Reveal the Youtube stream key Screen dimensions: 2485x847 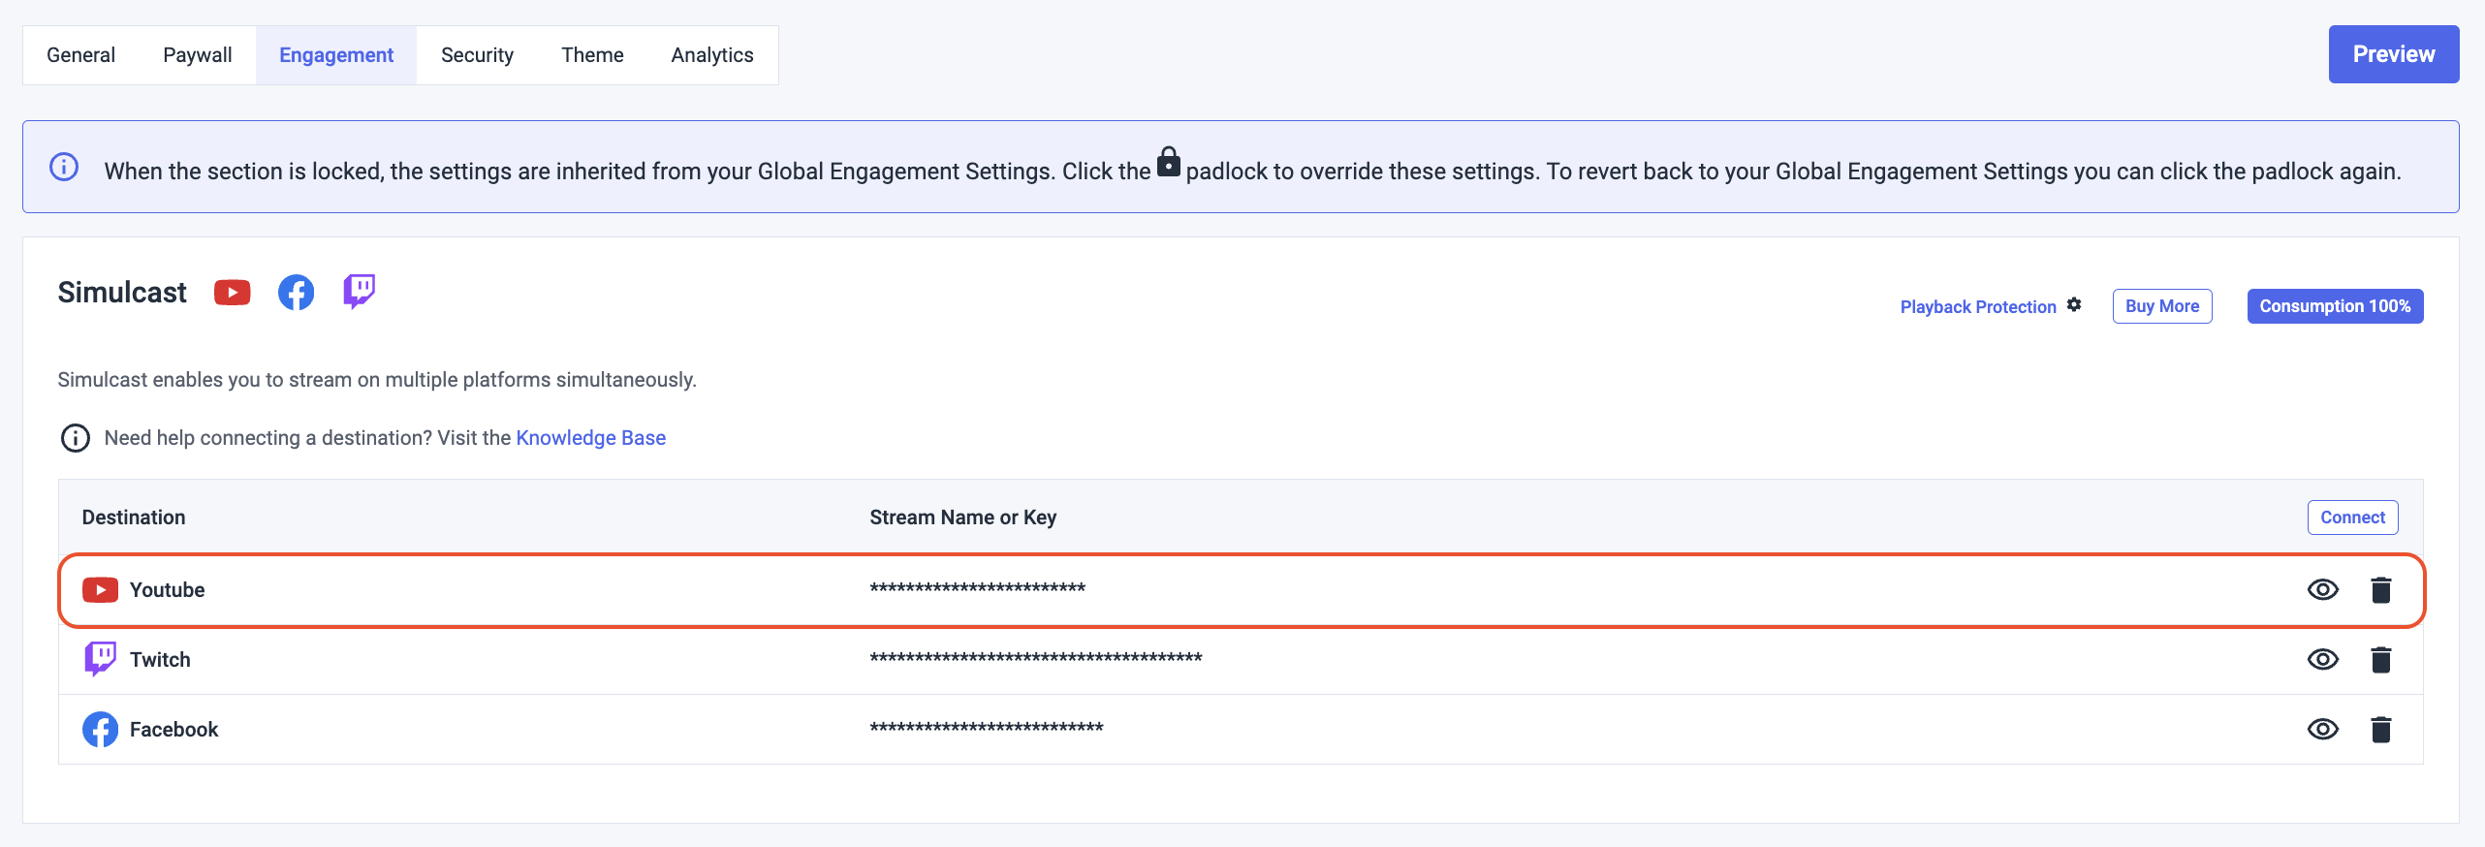click(2322, 590)
